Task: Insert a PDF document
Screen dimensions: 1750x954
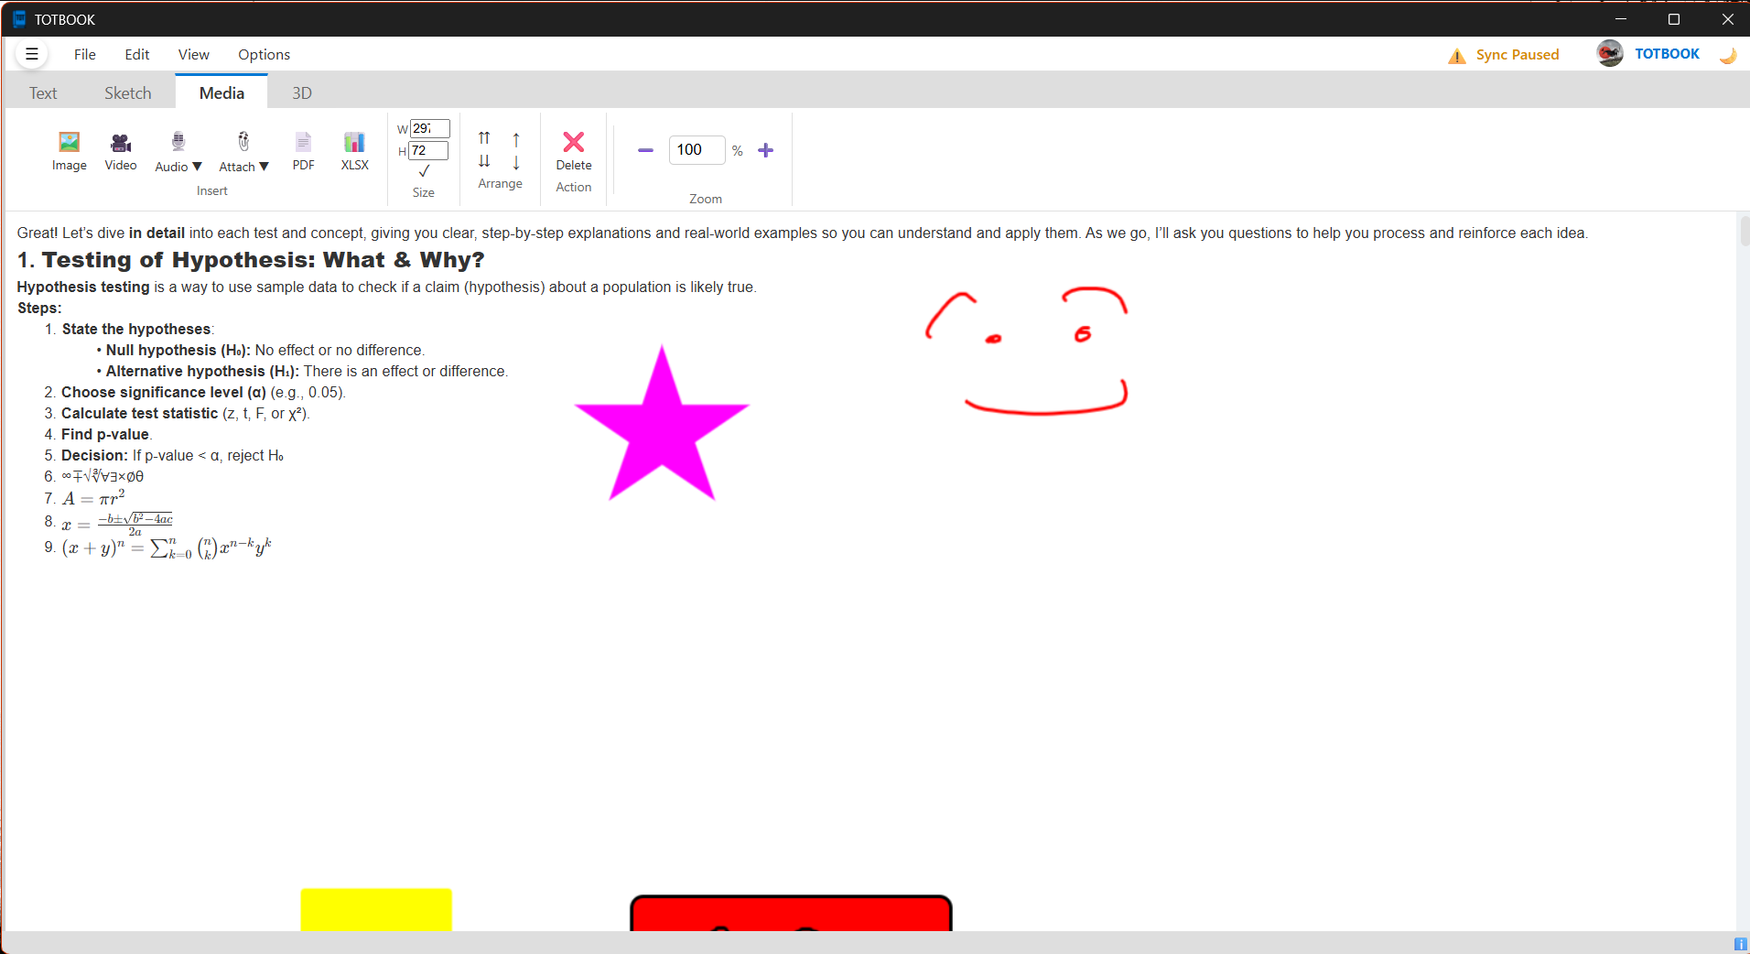Action: pos(303,151)
